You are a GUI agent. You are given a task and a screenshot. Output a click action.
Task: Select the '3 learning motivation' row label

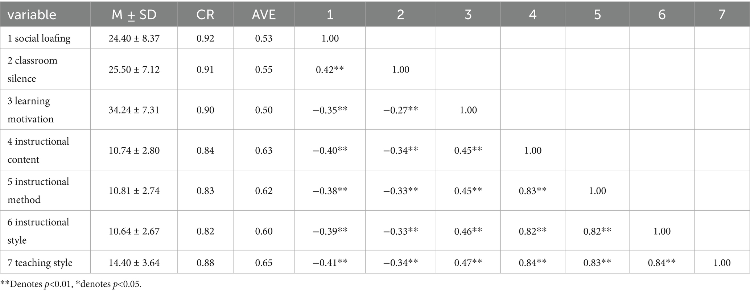31,110
